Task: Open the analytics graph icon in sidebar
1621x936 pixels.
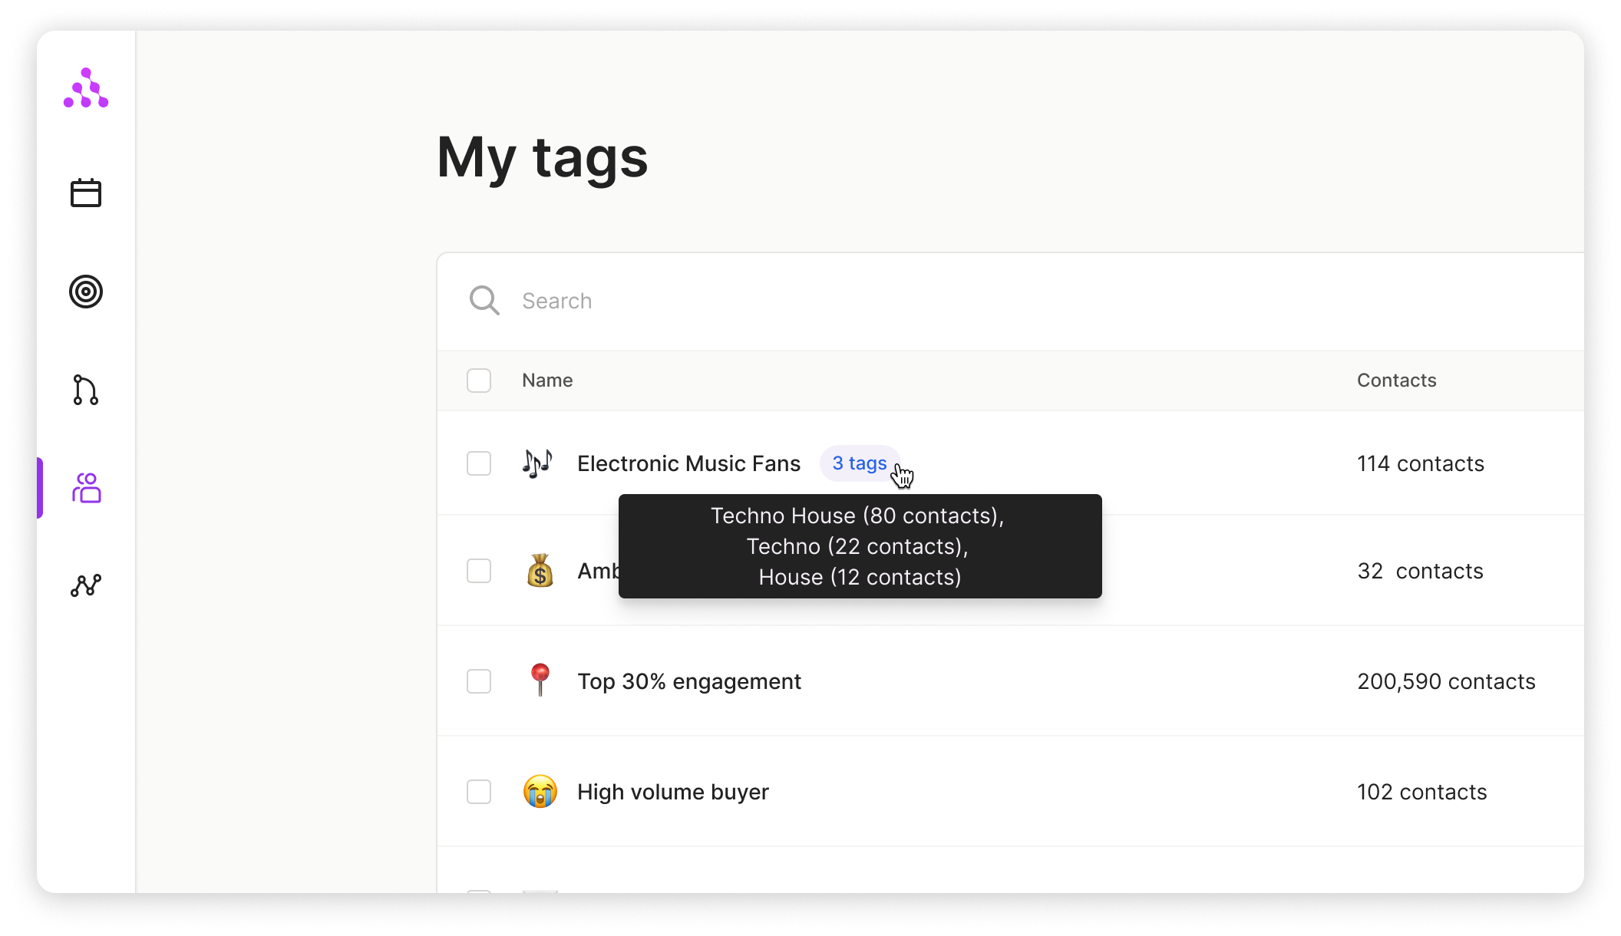Action: pyautogui.click(x=86, y=585)
